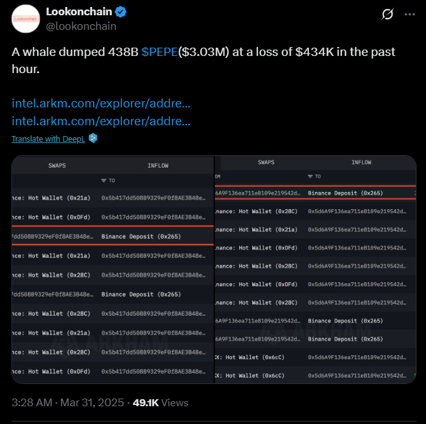The image size is (426, 424).
Task: Open the first intel.arkm.com explorer link
Action: [x=101, y=104]
